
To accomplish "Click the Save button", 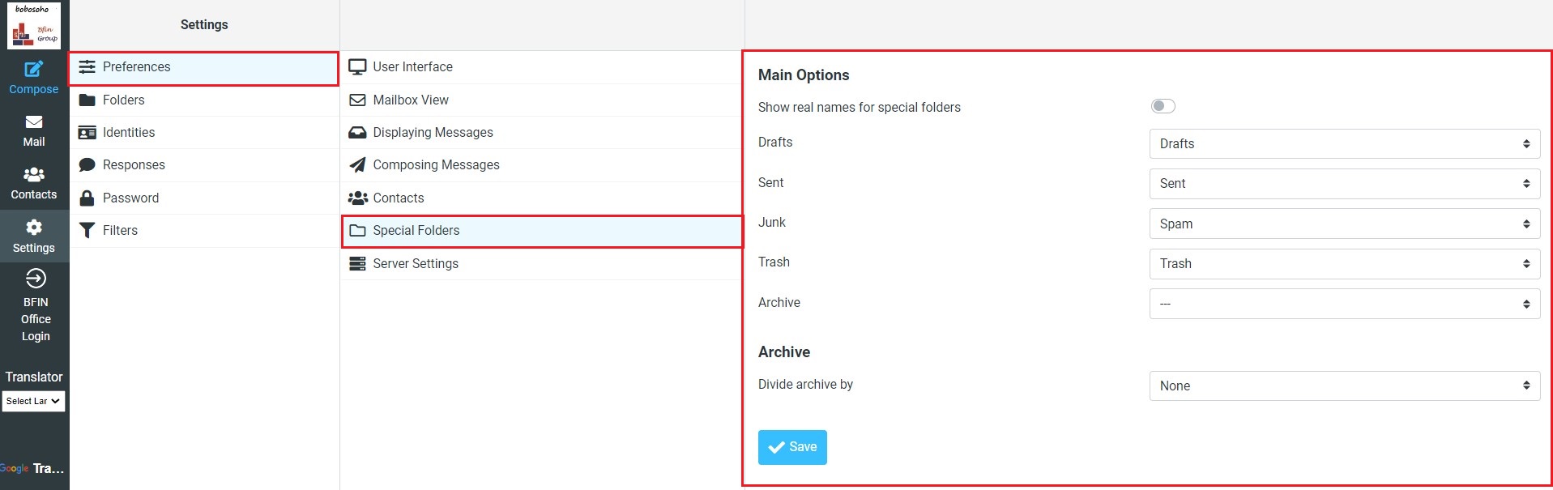I will [791, 447].
